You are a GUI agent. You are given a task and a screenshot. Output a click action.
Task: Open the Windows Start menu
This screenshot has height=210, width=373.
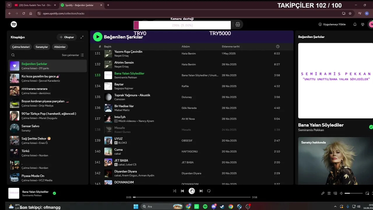[x=136, y=206]
